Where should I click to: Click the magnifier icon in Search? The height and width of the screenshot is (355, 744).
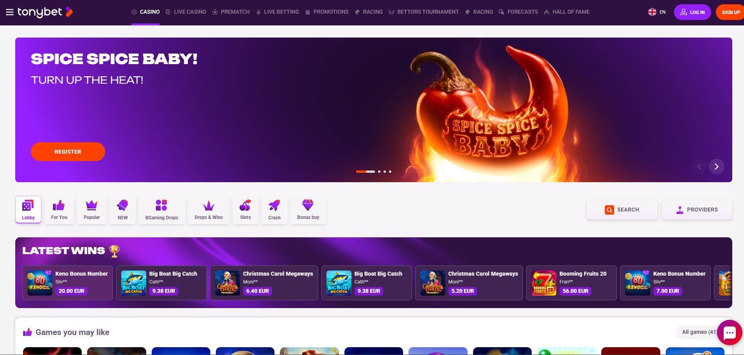(609, 210)
